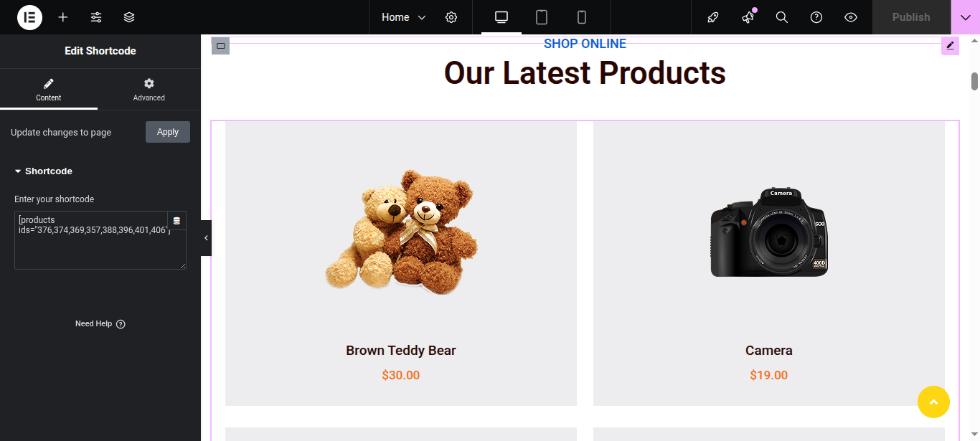980x441 pixels.
Task: Open the Help question mark icon
Action: click(x=816, y=17)
